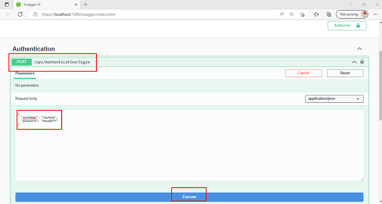
Task: Click the lock icon on login endpoint
Action: (x=362, y=62)
